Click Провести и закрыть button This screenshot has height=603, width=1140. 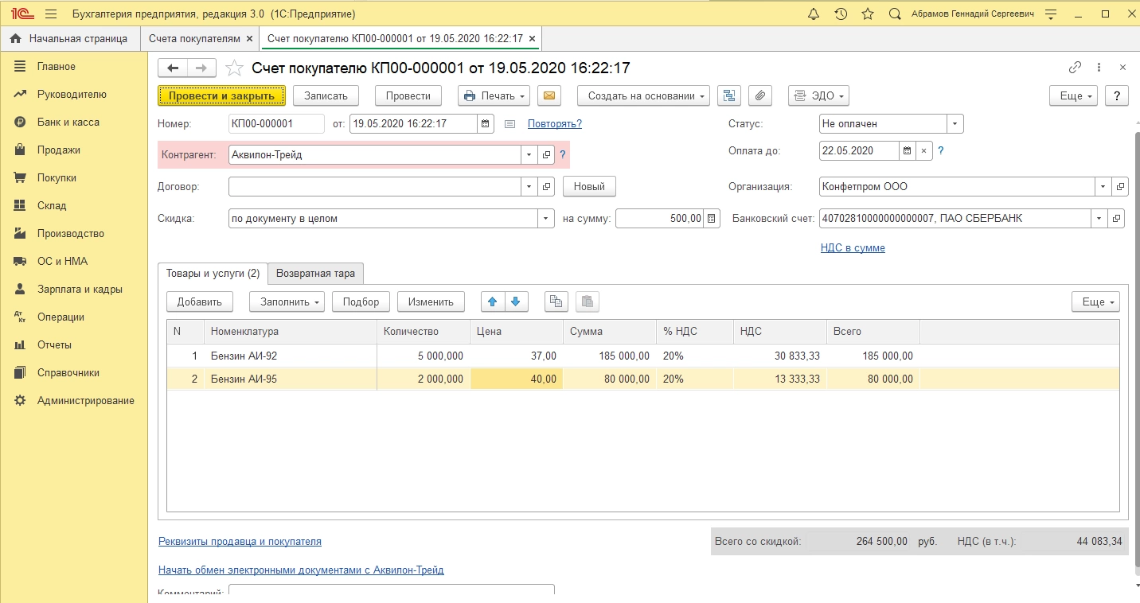coord(221,95)
